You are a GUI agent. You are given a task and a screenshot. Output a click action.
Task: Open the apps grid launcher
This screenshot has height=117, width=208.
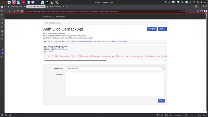[x=4, y=2]
